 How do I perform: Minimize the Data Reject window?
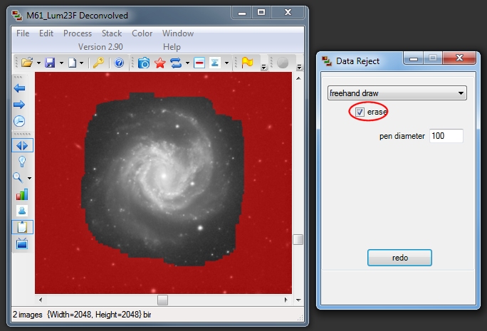click(x=414, y=58)
